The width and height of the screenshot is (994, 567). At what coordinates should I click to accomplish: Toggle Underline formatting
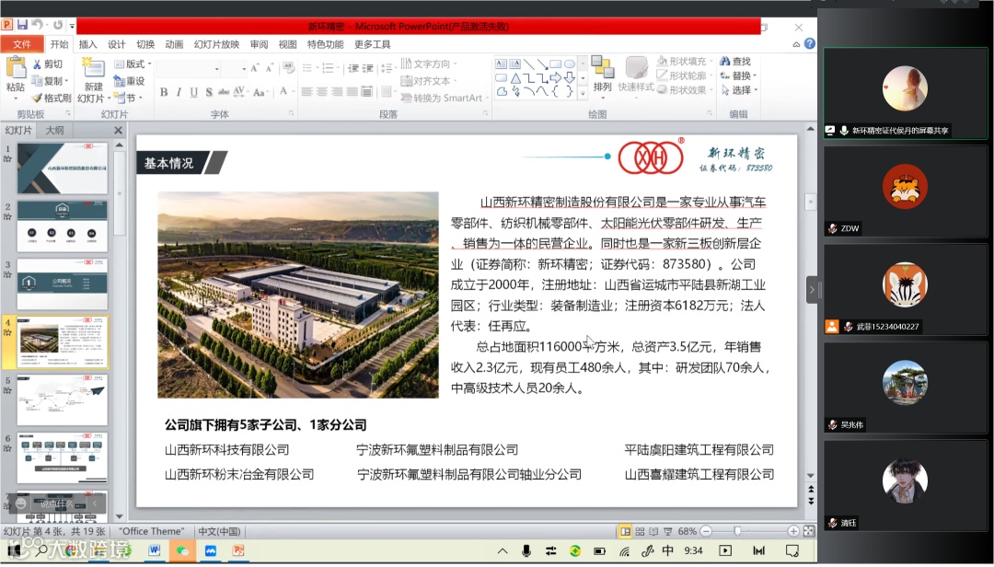(x=194, y=92)
